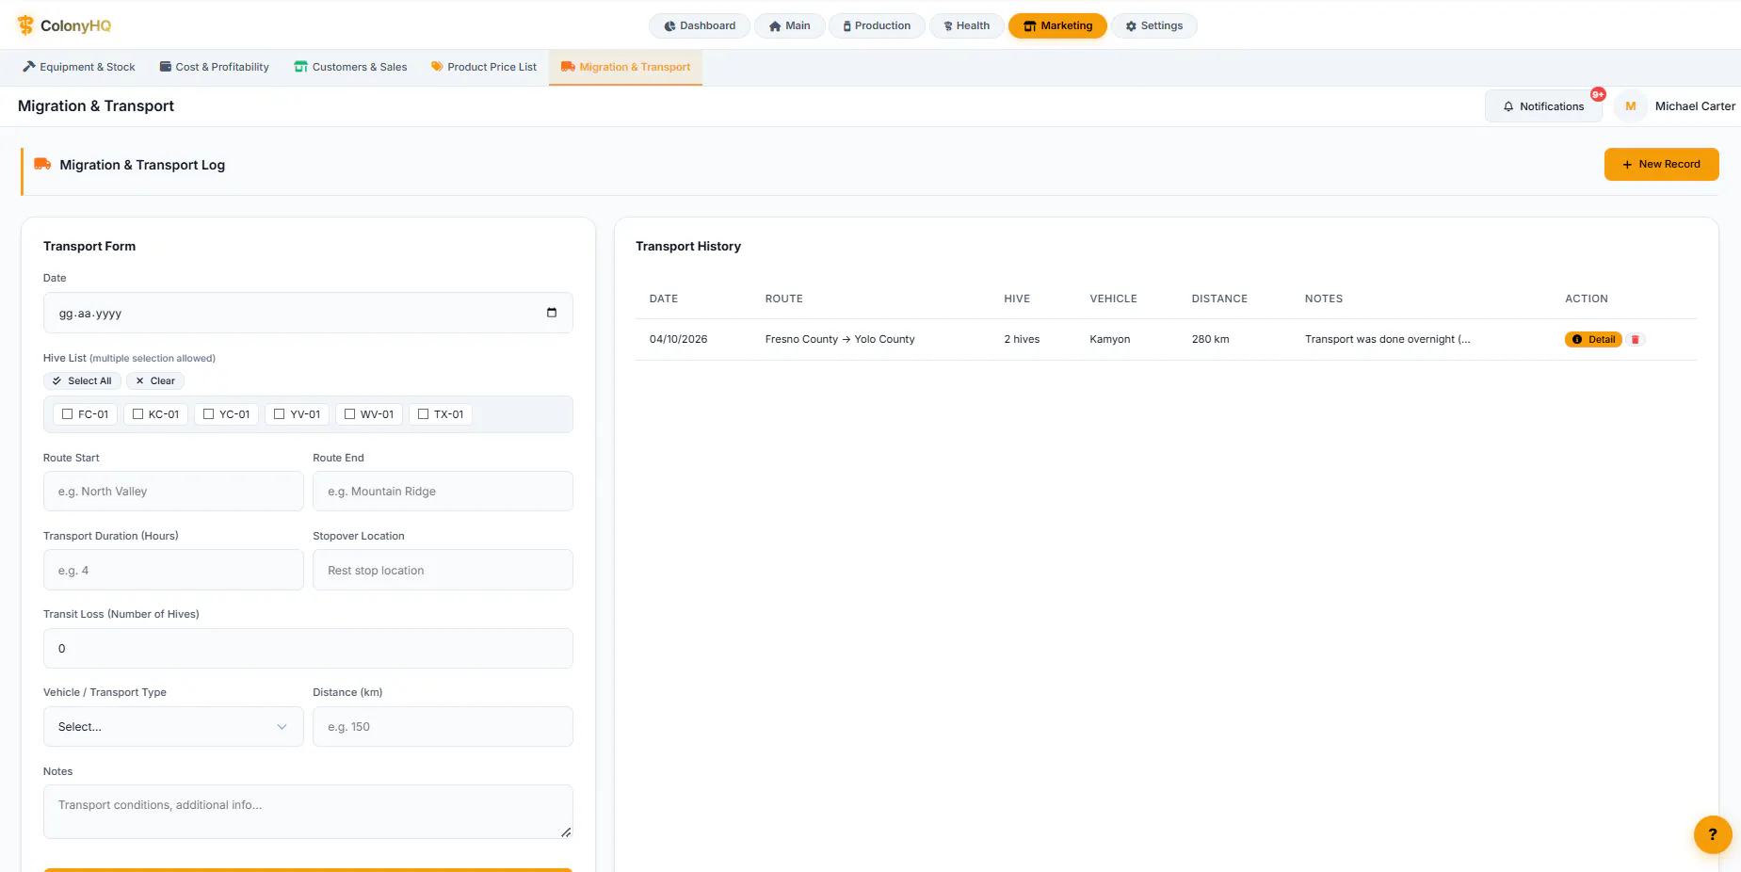Click in the Notes textarea
Viewport: 1741px width, 872px height.
[x=308, y=812]
